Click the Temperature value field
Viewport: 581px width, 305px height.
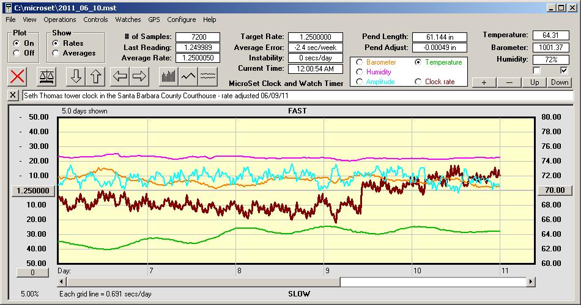(550, 35)
